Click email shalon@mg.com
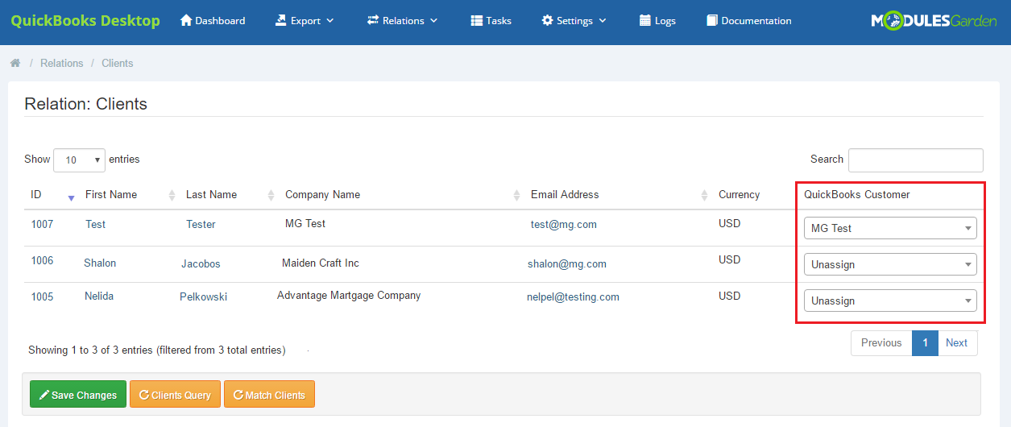 [x=567, y=263]
